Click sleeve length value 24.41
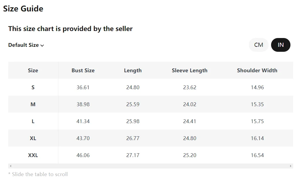 pos(190,121)
